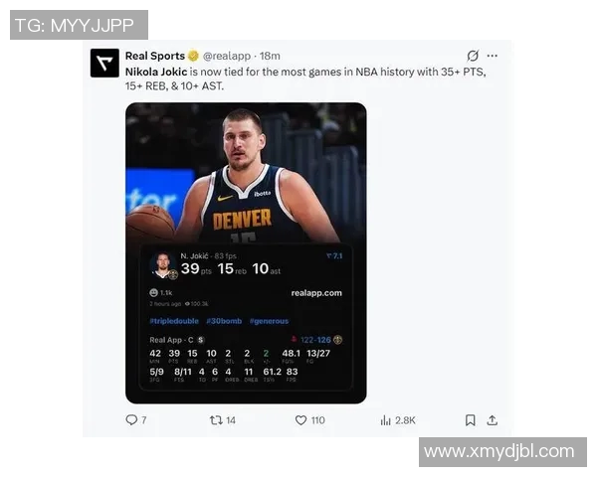Open the three-dot more options menu

coord(492,56)
